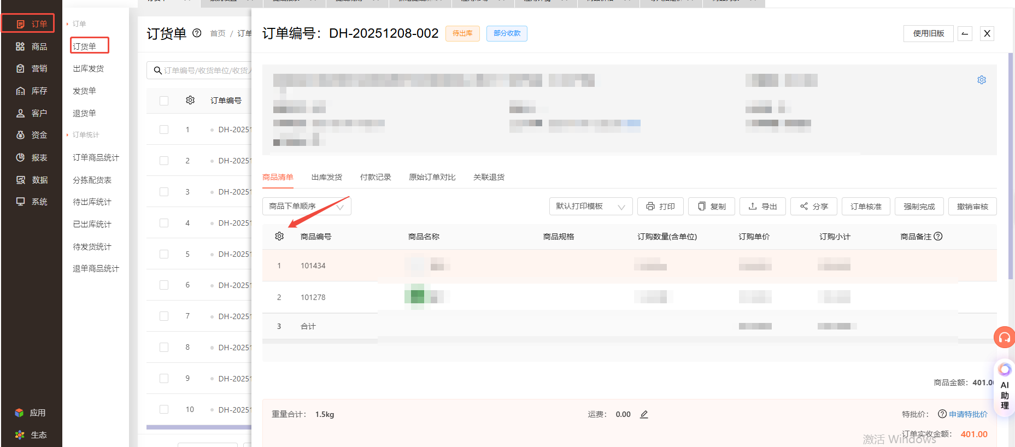Open the AI 助理 floating assistant

pos(1005,388)
